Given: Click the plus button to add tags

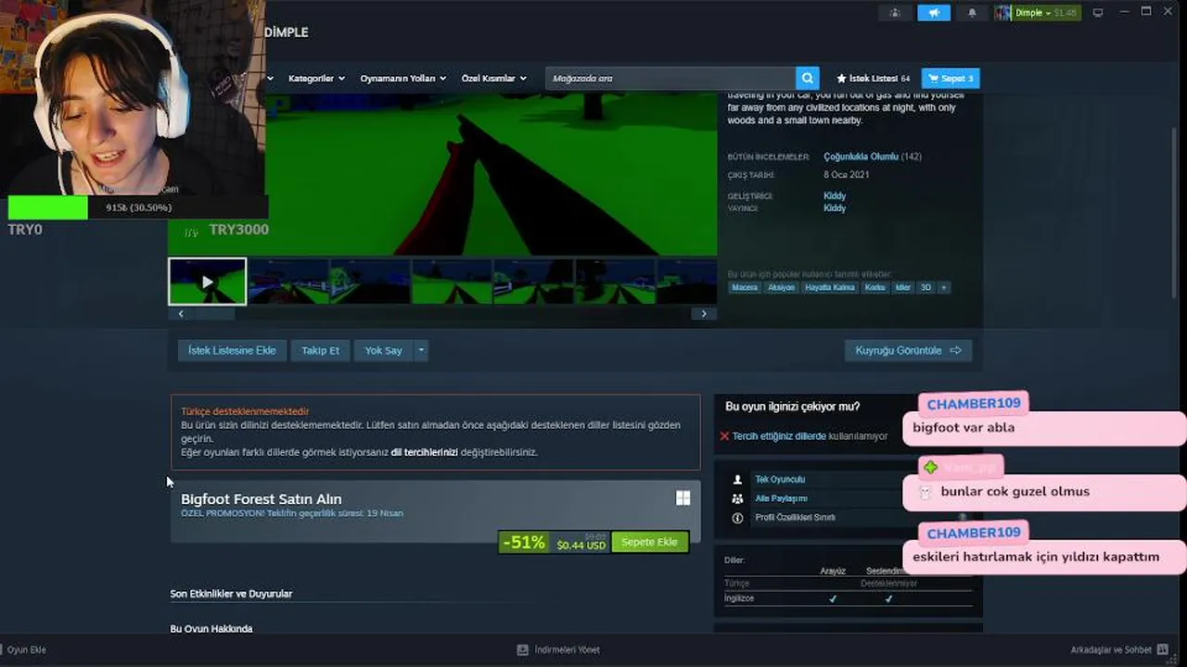Looking at the screenshot, I should [944, 287].
